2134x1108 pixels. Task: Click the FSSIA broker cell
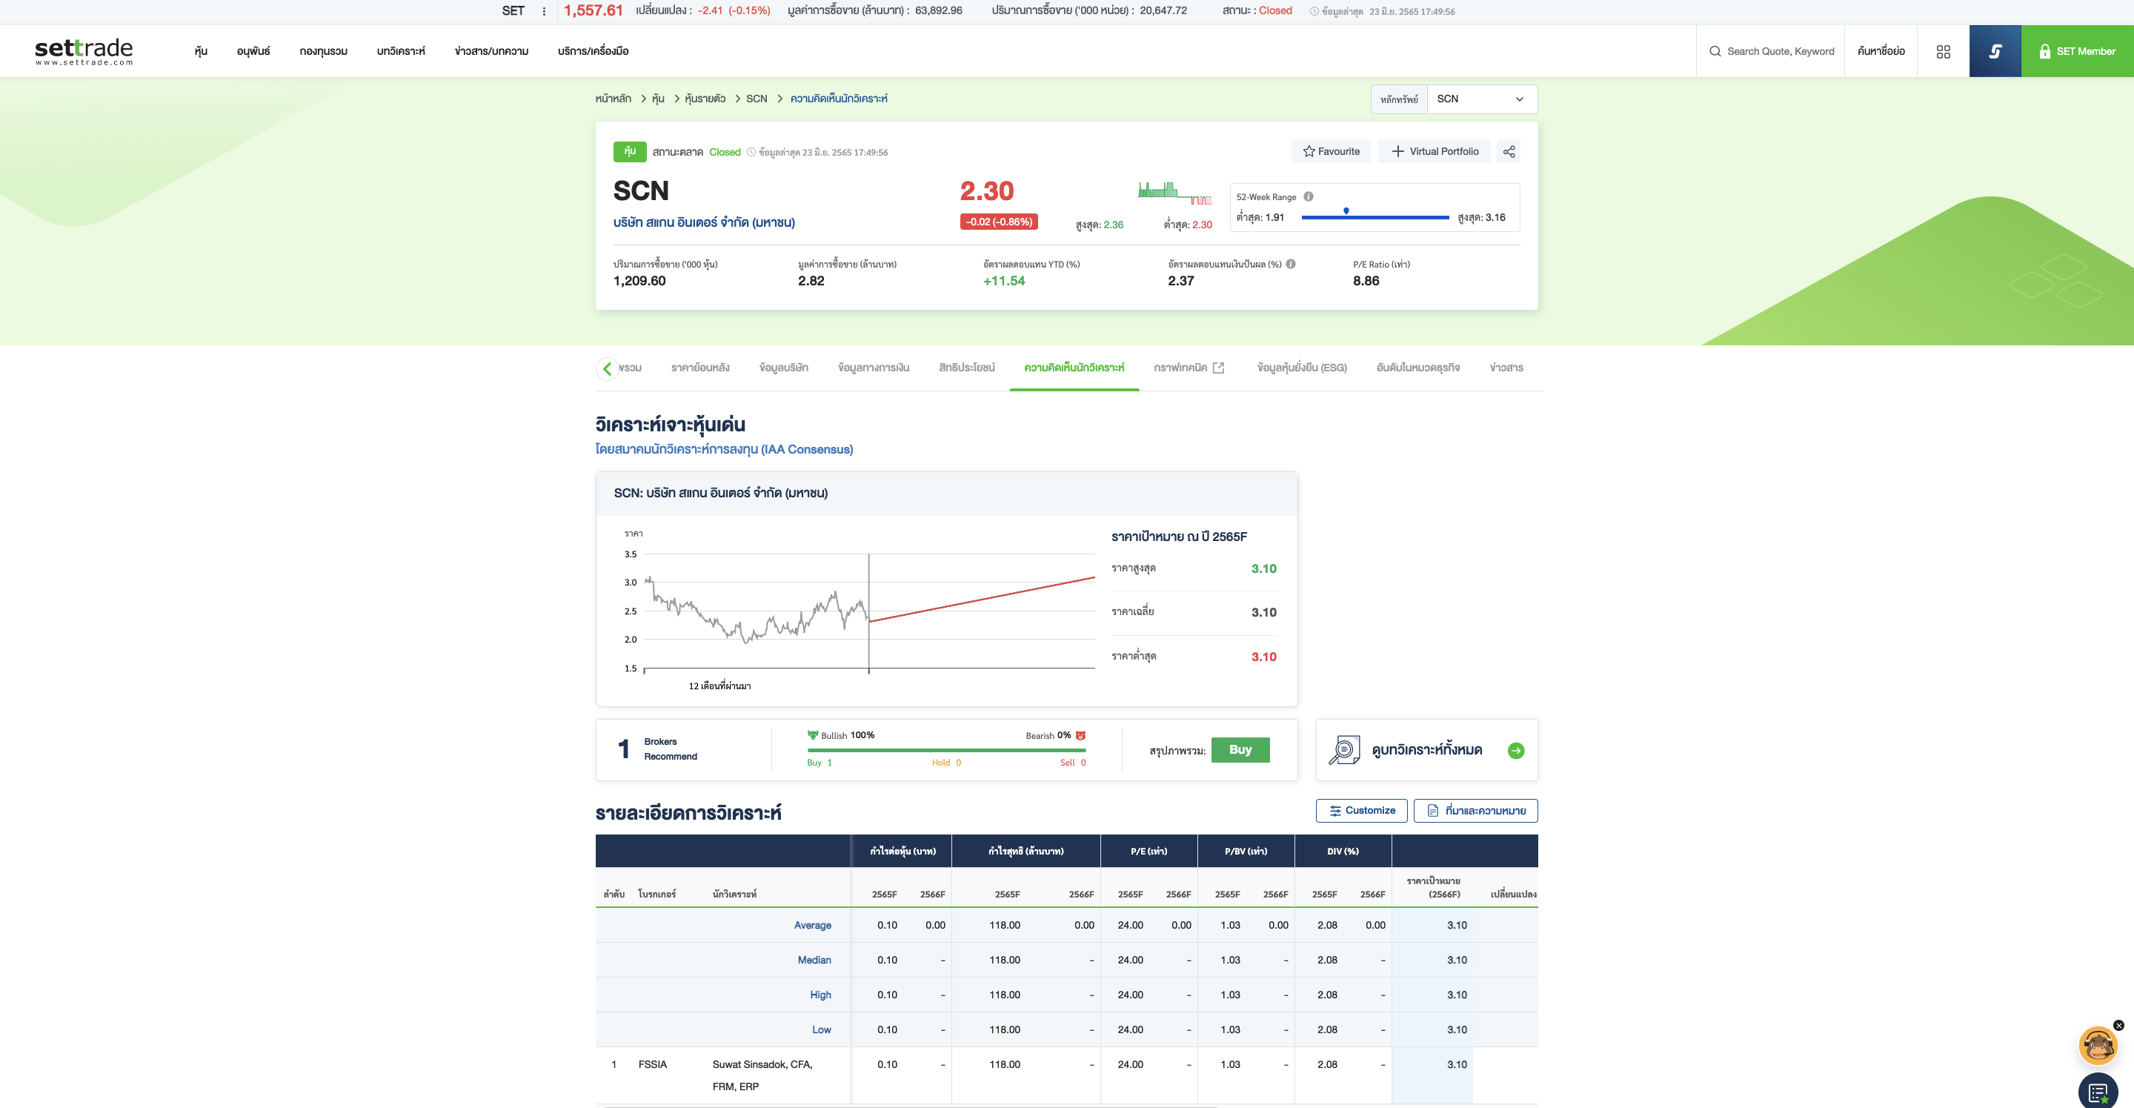click(652, 1065)
